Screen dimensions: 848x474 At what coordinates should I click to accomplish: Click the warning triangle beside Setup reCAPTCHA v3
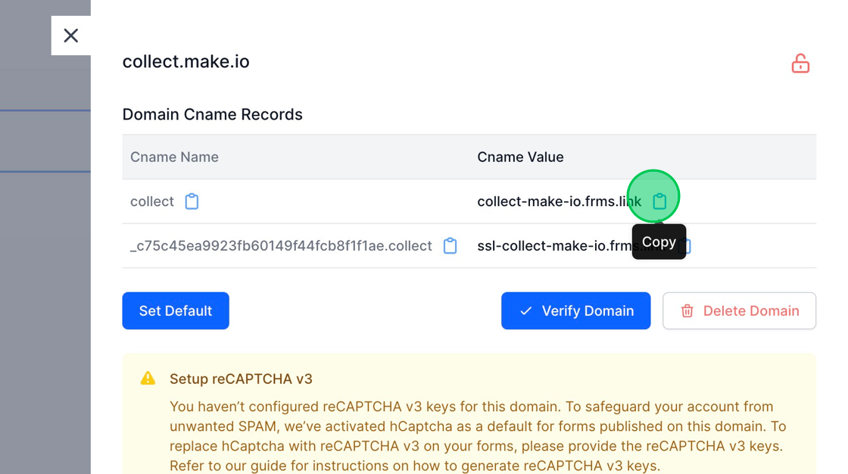(x=148, y=379)
